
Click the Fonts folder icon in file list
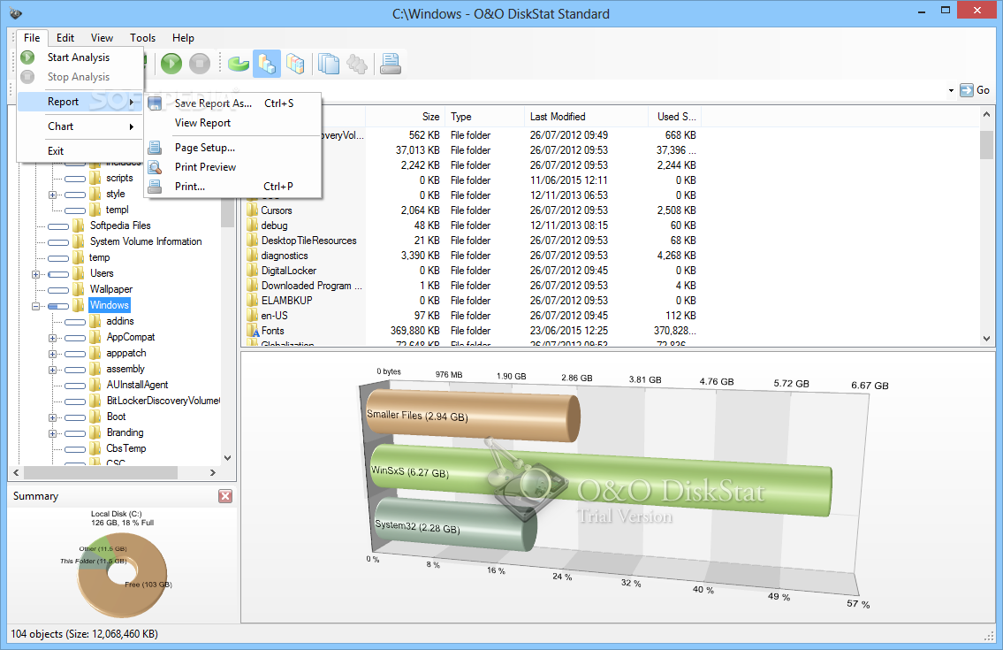pos(253,331)
